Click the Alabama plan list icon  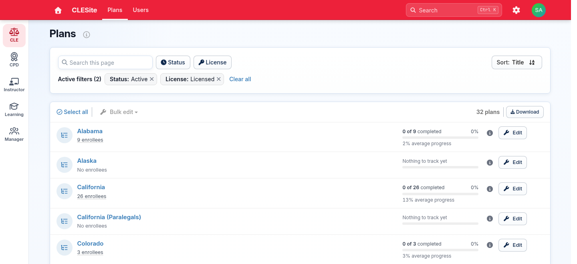click(64, 135)
